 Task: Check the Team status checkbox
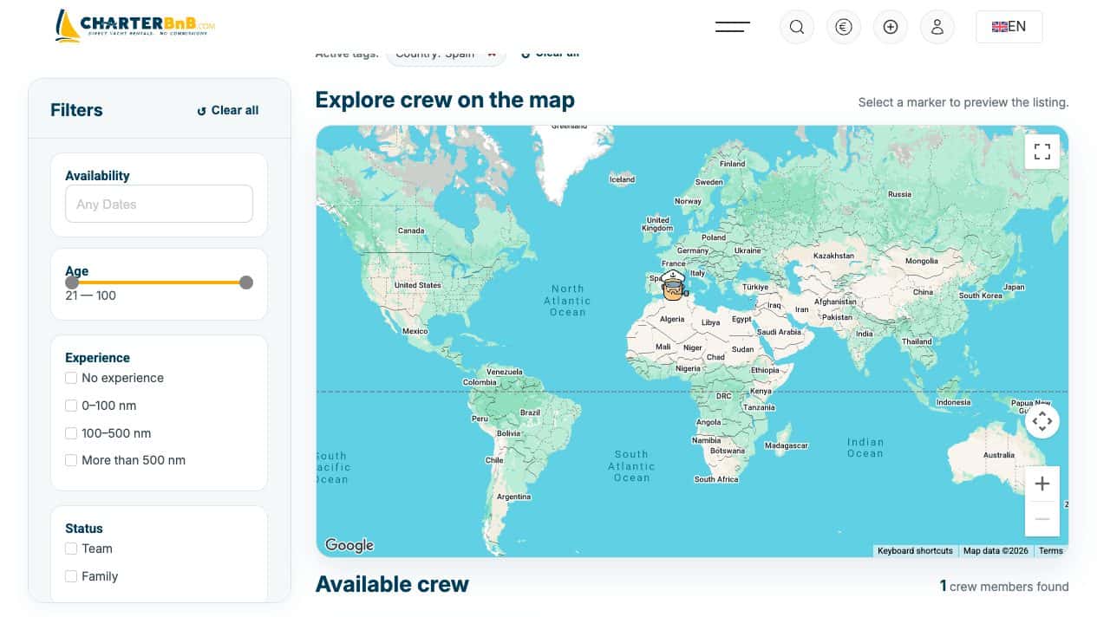tap(71, 549)
